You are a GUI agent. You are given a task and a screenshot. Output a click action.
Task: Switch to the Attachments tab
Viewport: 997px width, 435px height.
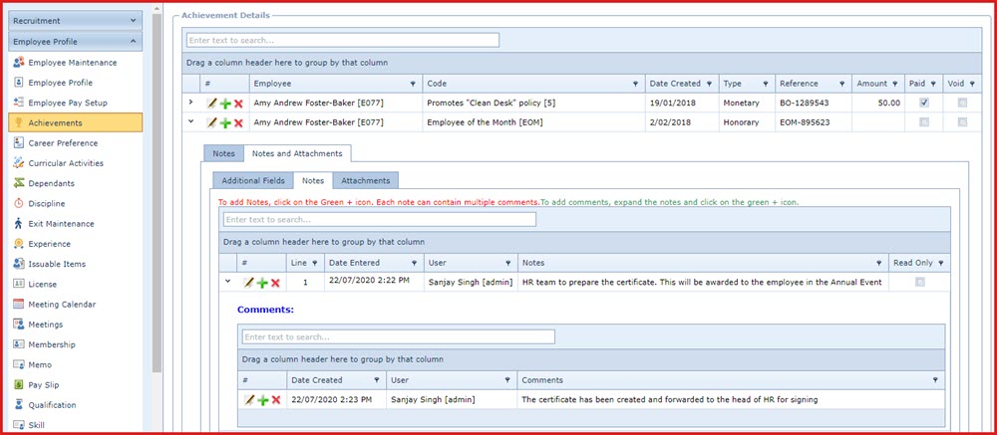[366, 180]
